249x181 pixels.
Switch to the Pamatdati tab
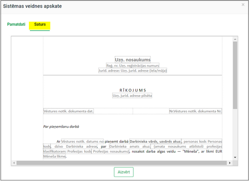[16, 24]
